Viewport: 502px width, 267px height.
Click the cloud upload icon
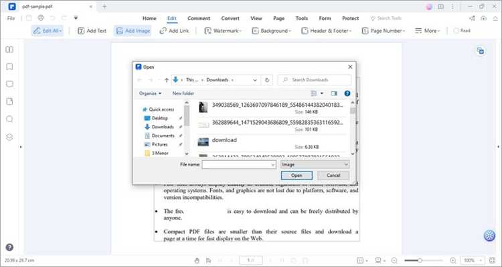(483, 18)
